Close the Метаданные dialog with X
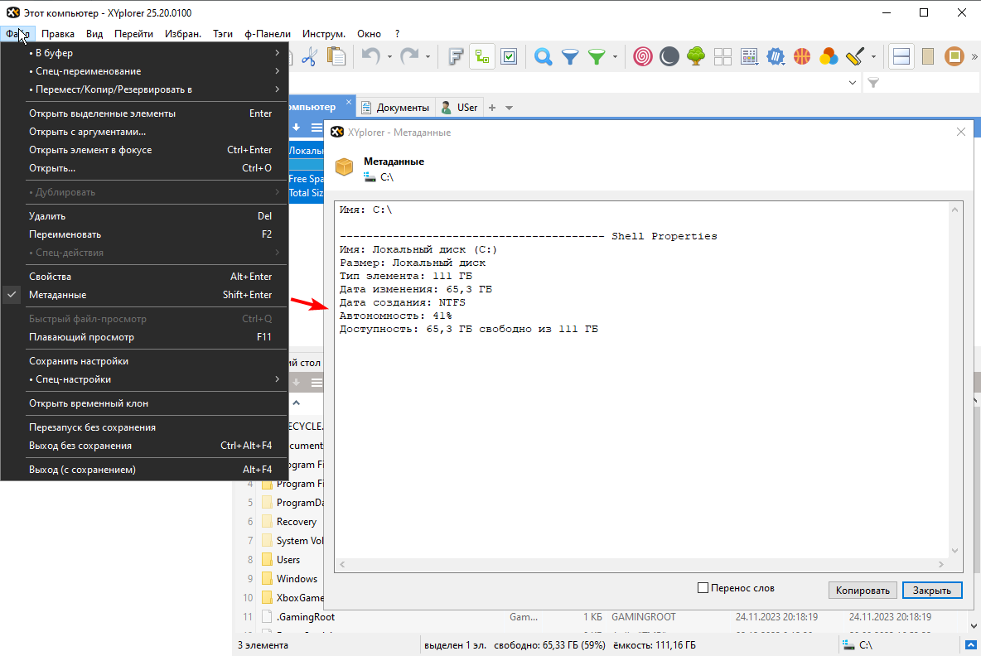The image size is (981, 656). (x=961, y=132)
